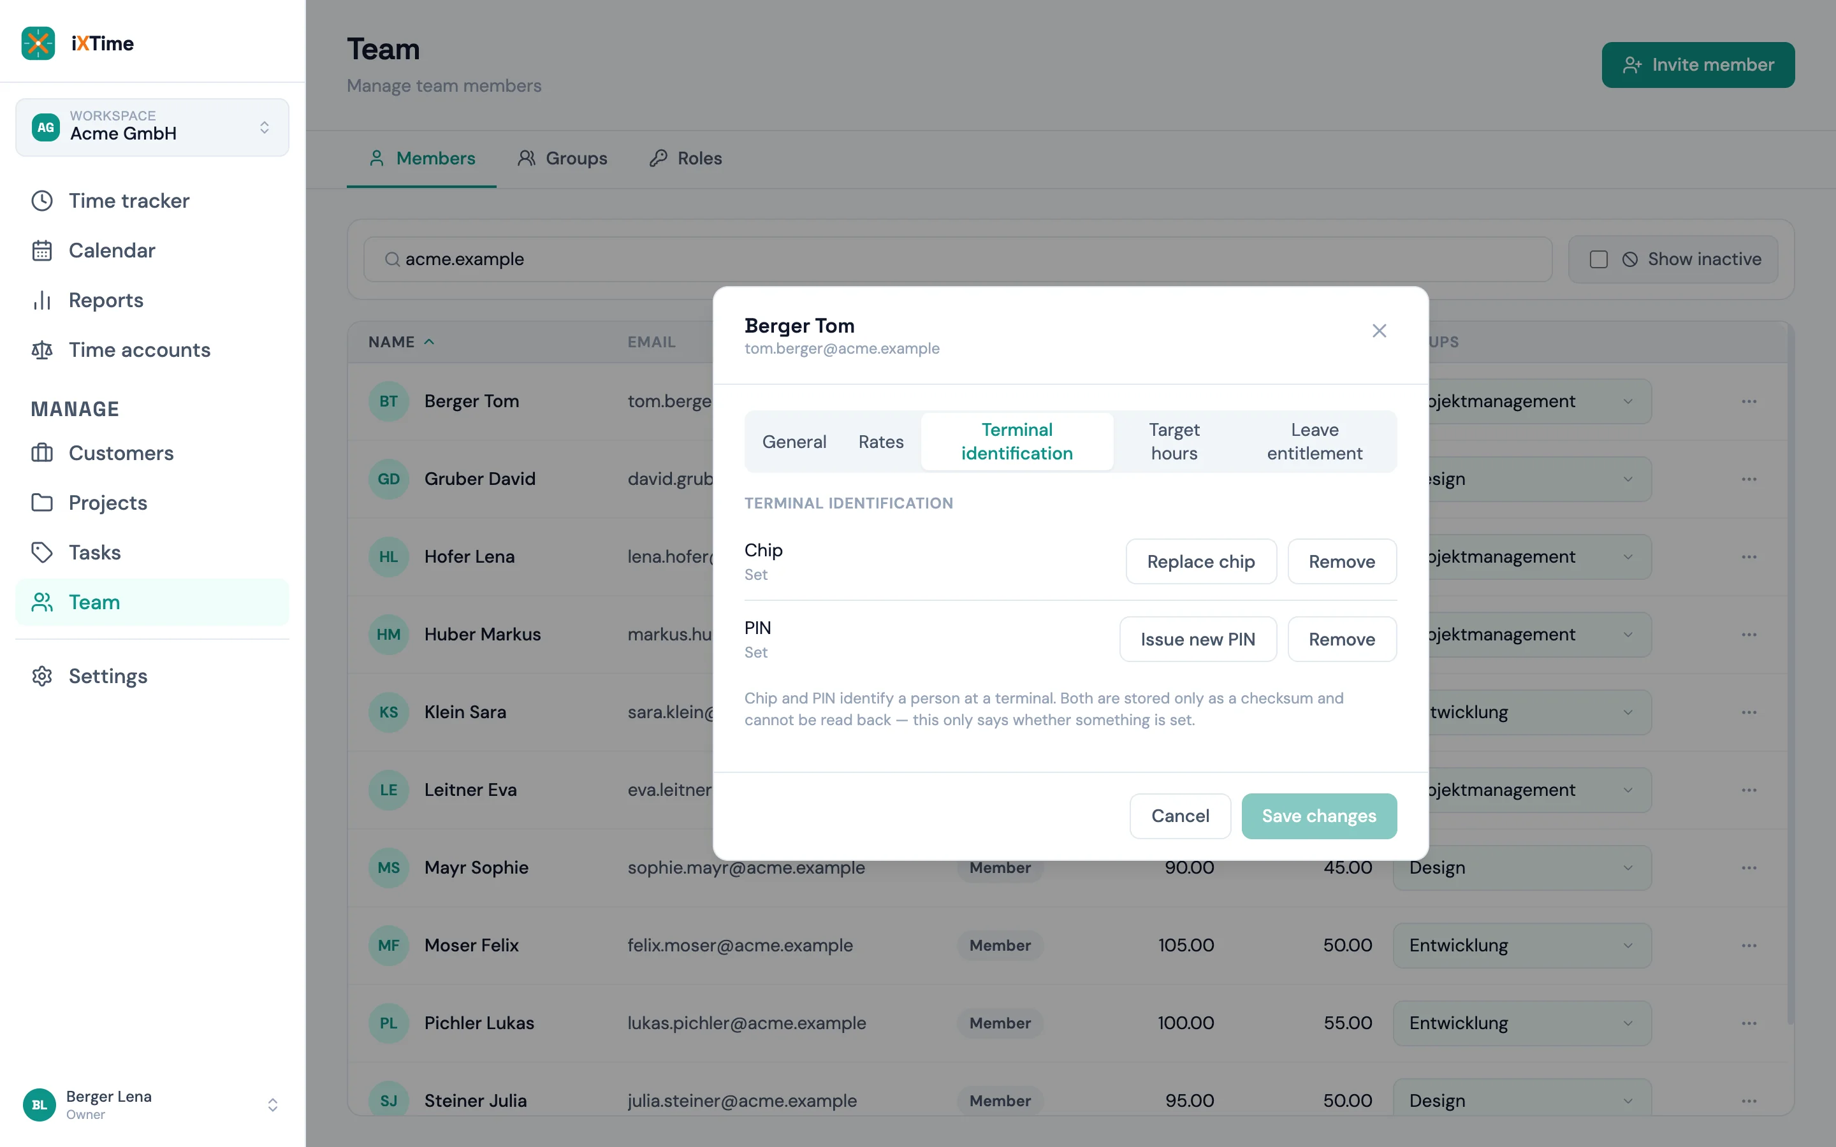Select the Terminal identification tab

point(1017,442)
